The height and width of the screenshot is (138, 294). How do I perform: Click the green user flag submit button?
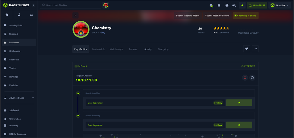pos(239,103)
